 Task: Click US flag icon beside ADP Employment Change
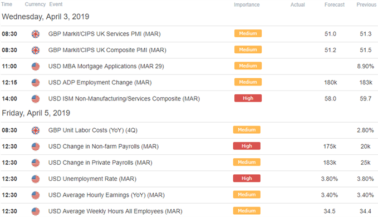(x=36, y=83)
